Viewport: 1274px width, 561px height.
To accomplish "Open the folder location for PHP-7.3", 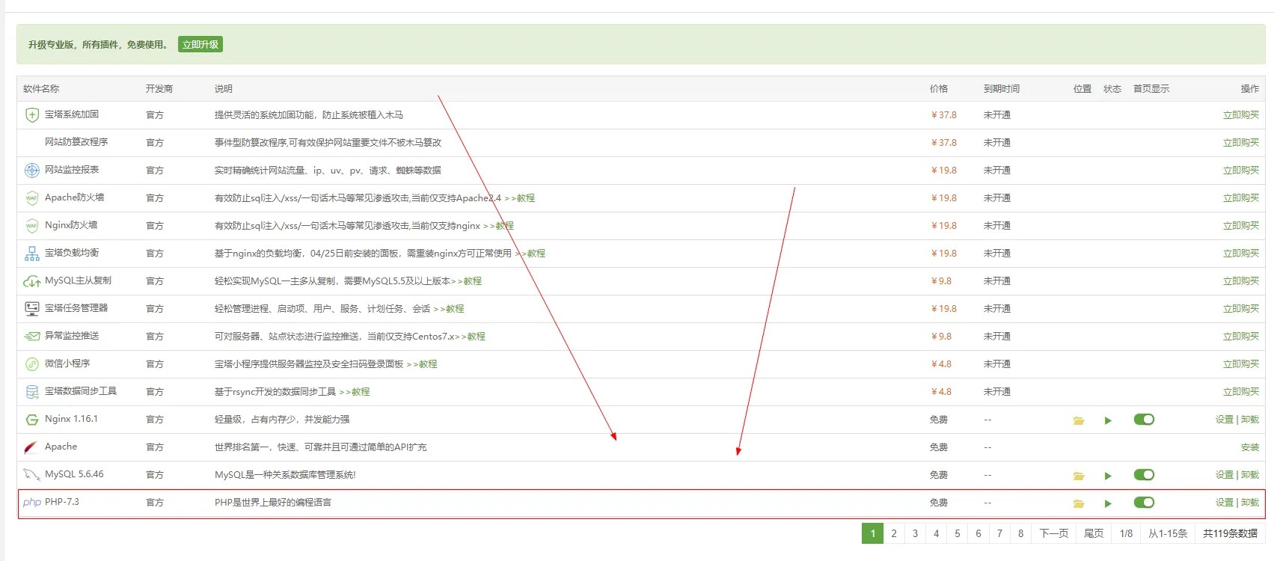I will [x=1079, y=503].
